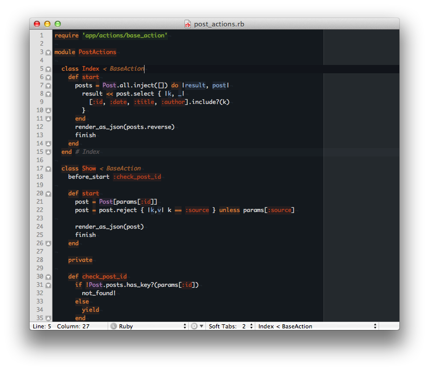Click fold marker on line 31 if statement
This screenshot has height=371, width=429.
[48, 285]
